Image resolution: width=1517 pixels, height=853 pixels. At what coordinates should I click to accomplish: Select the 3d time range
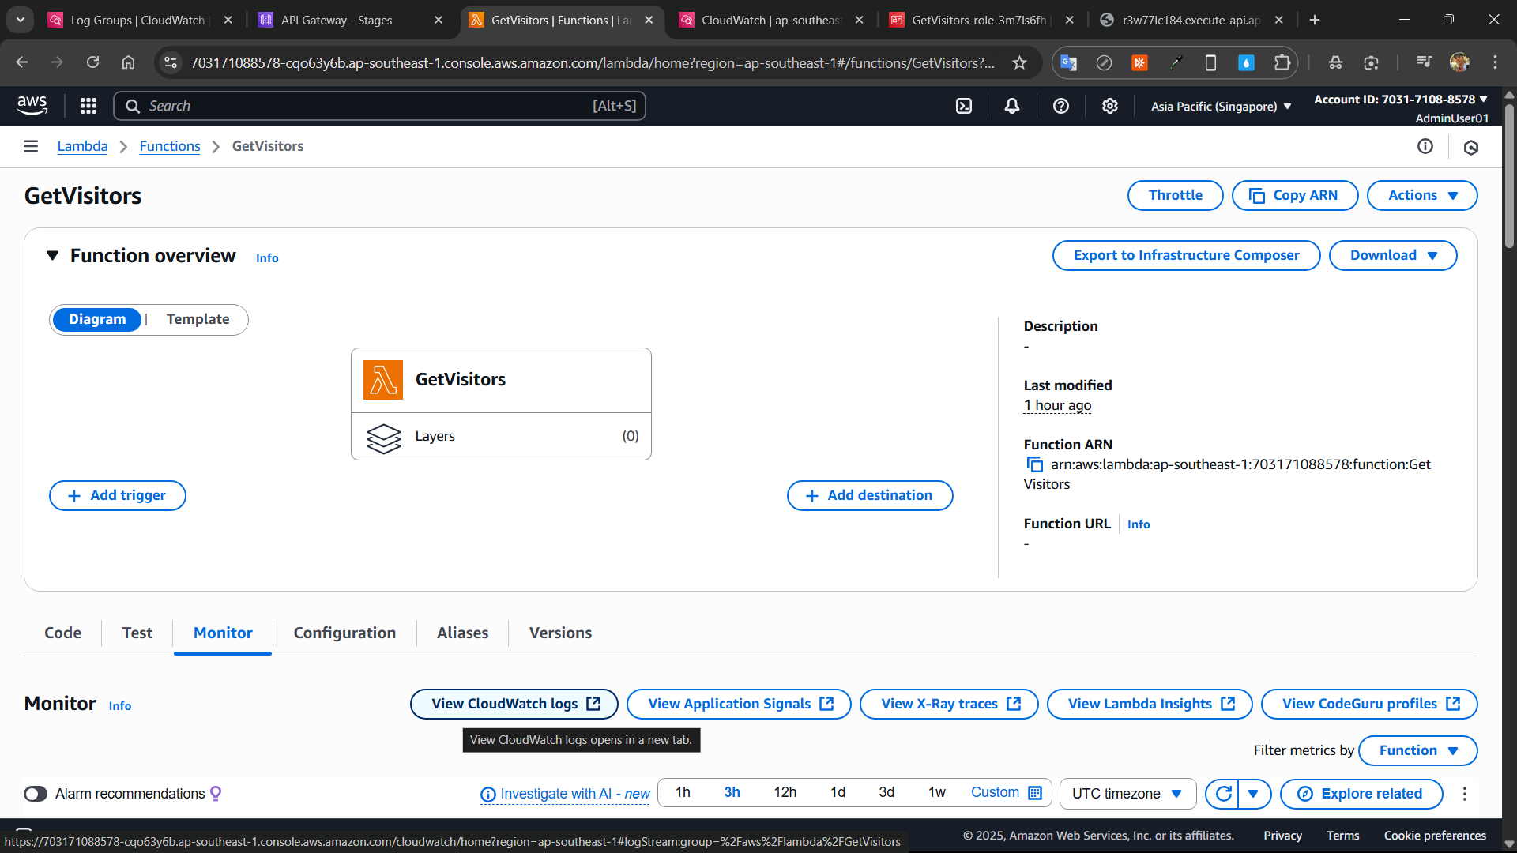point(886,792)
